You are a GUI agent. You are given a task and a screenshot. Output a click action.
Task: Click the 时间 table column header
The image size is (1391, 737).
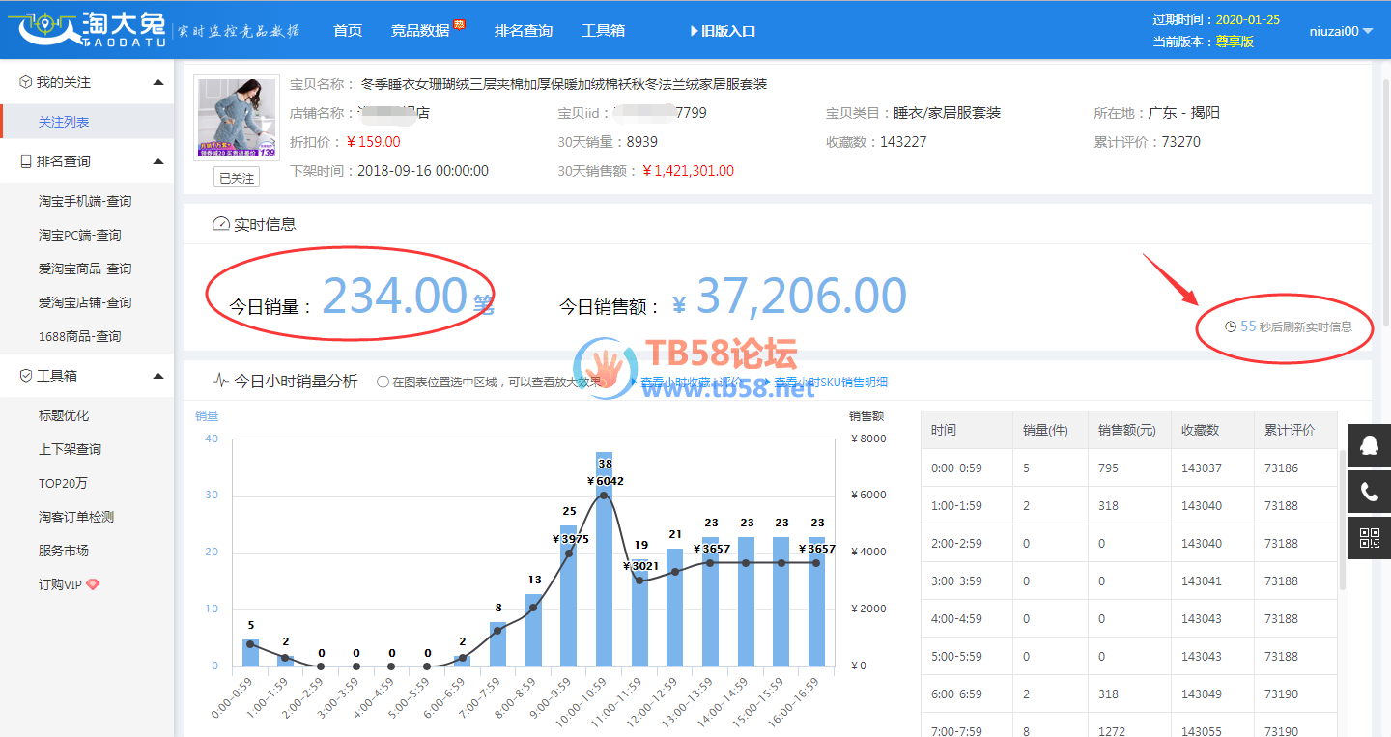point(967,430)
